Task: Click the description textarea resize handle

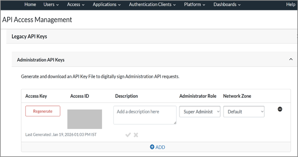Action: click(175, 123)
